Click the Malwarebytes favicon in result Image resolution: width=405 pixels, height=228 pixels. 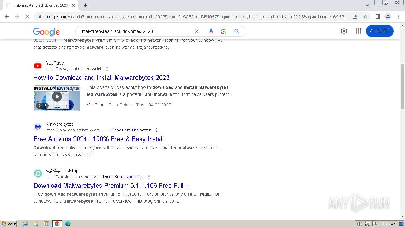[38, 127]
